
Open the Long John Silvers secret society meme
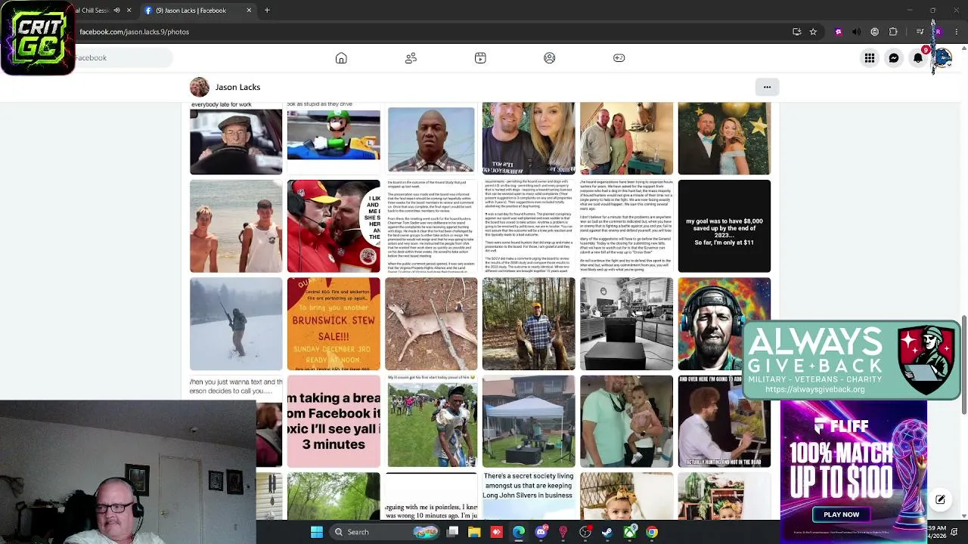pos(529,496)
